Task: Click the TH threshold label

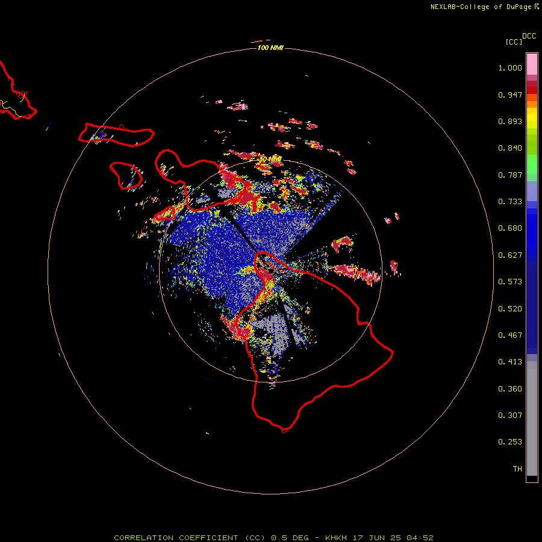Action: coord(517,469)
